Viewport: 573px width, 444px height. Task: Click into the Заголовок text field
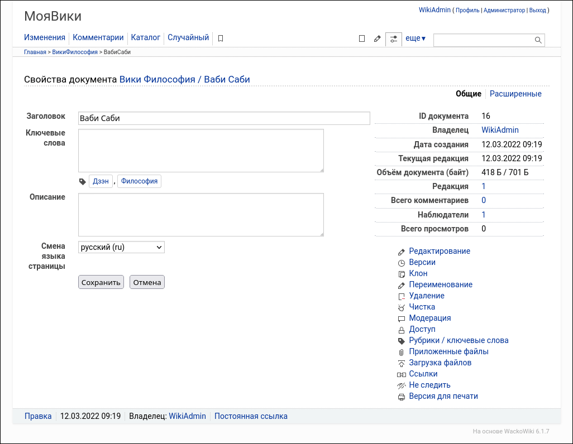[223, 118]
